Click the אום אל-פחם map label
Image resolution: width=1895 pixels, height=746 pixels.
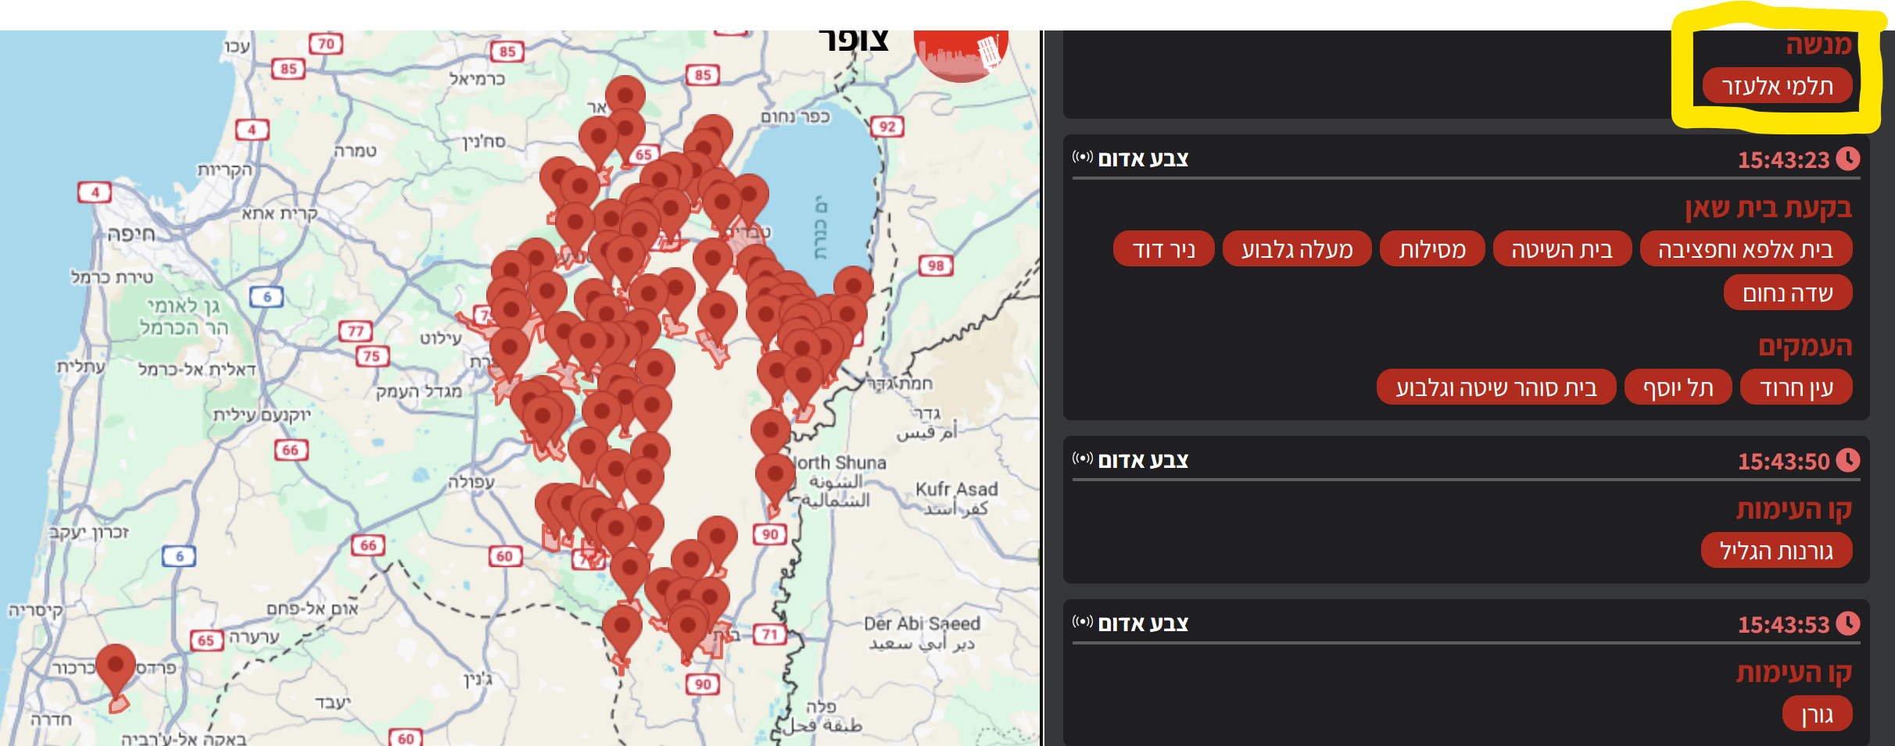(313, 609)
